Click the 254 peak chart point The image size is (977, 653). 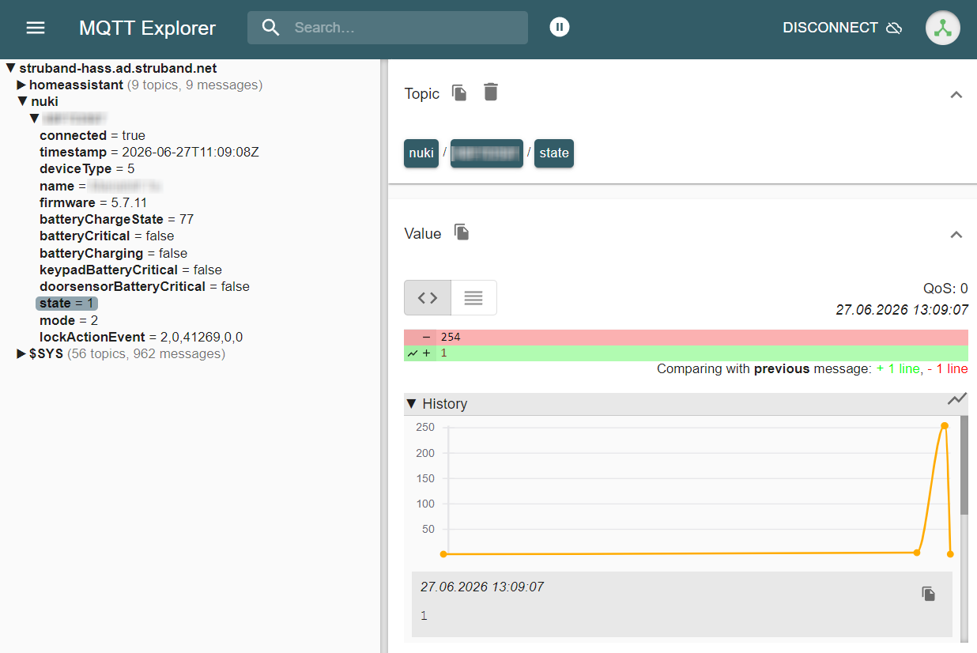click(x=945, y=425)
